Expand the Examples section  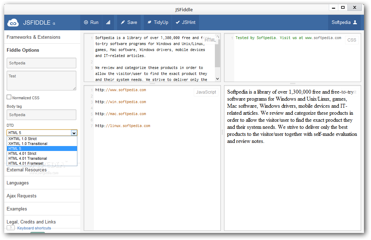[x=17, y=209]
